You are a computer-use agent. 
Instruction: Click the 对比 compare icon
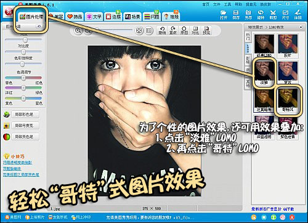pos(195,30)
